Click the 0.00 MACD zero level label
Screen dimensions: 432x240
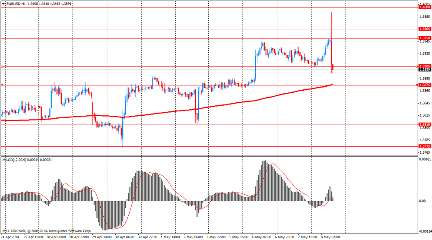422,201
